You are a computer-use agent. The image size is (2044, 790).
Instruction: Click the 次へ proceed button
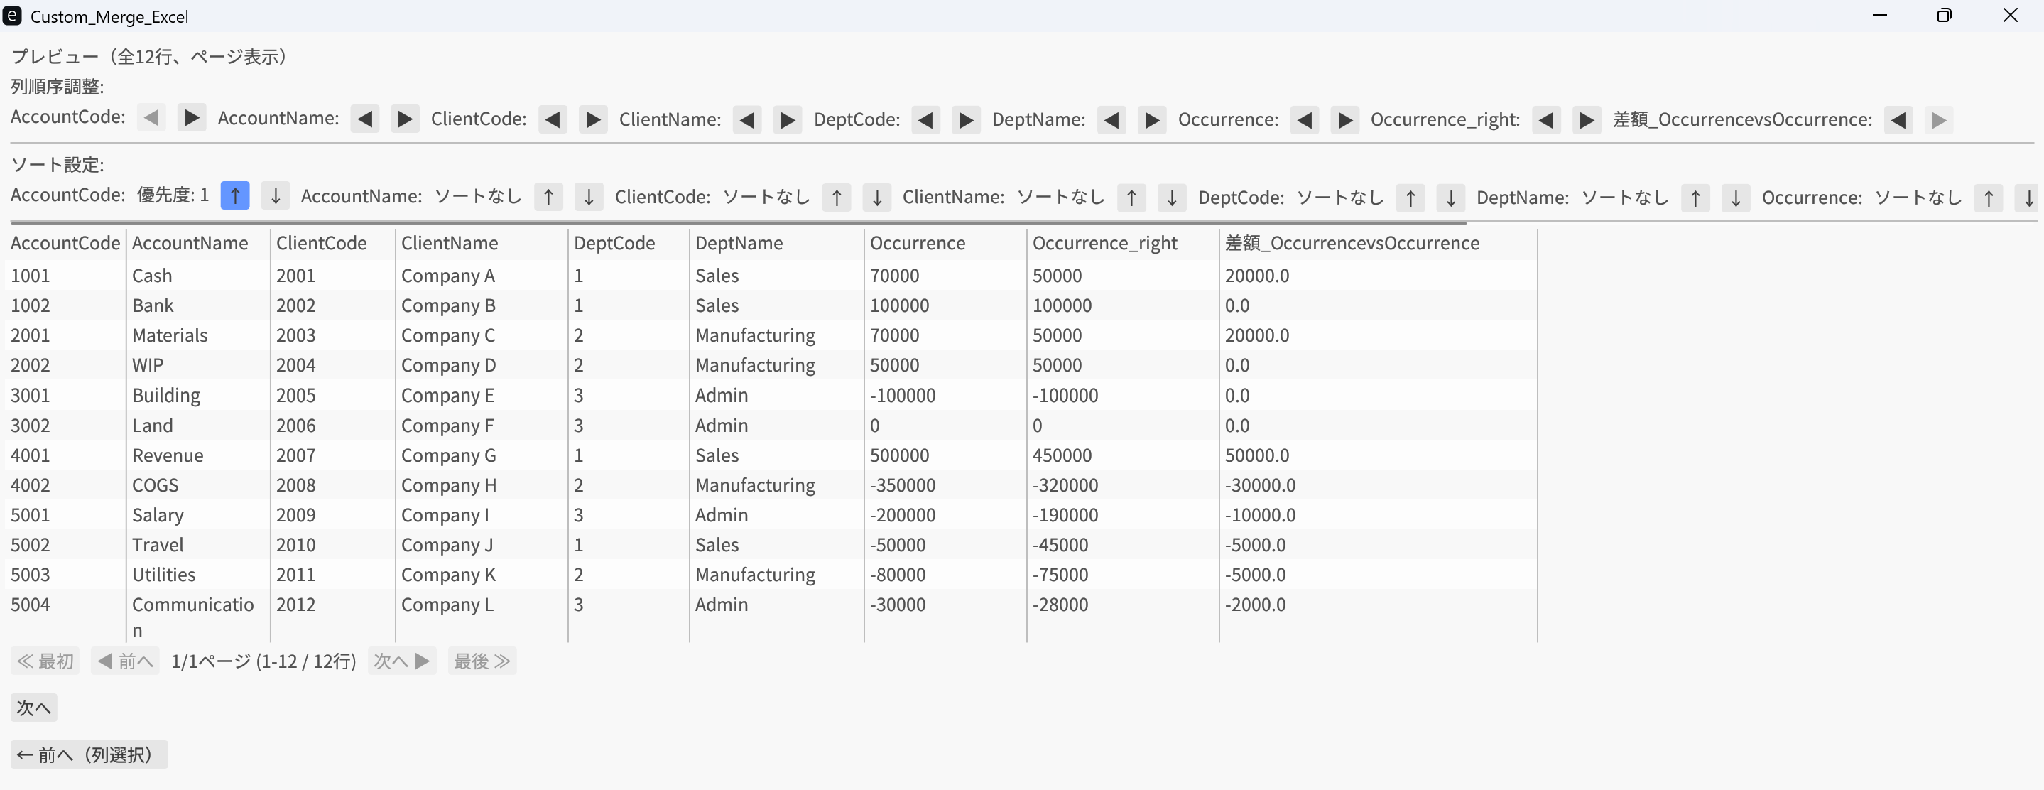tap(33, 708)
